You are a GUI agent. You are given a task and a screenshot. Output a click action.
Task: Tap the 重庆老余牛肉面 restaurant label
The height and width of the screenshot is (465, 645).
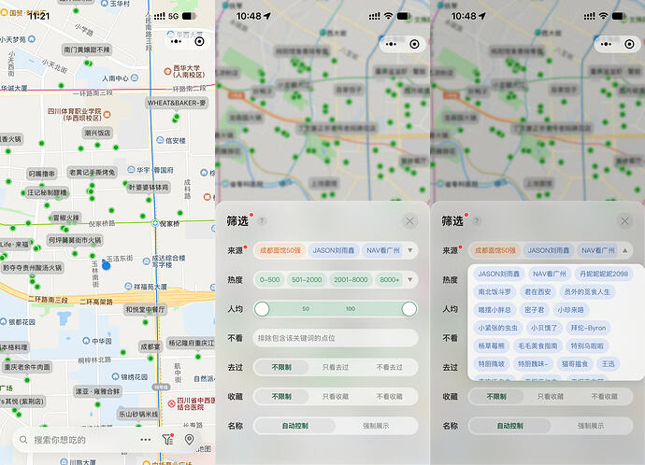[27, 367]
